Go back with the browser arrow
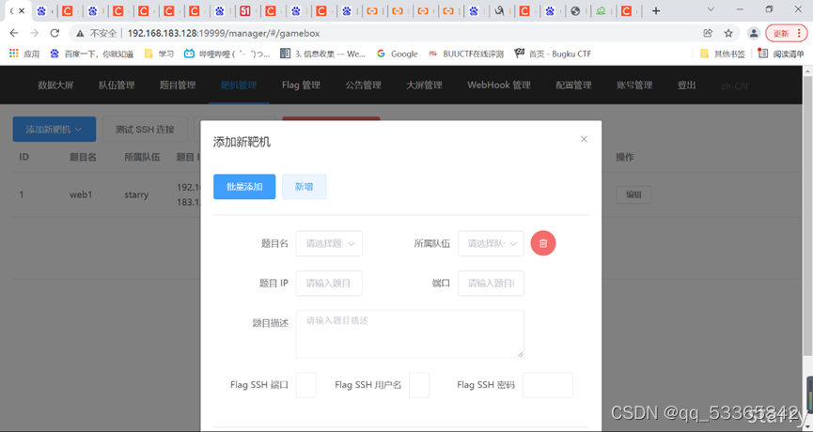The width and height of the screenshot is (813, 432). [14, 33]
